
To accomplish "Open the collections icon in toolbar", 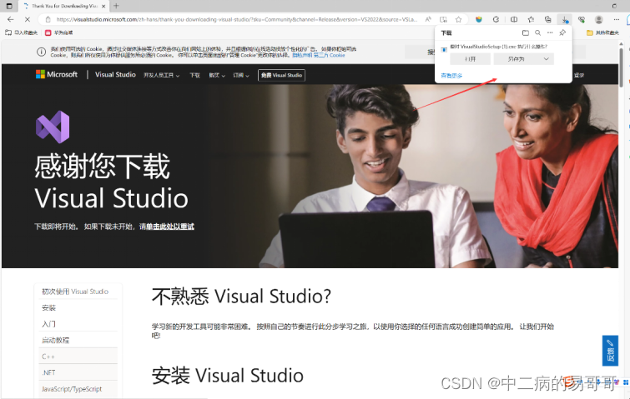I will [547, 19].
